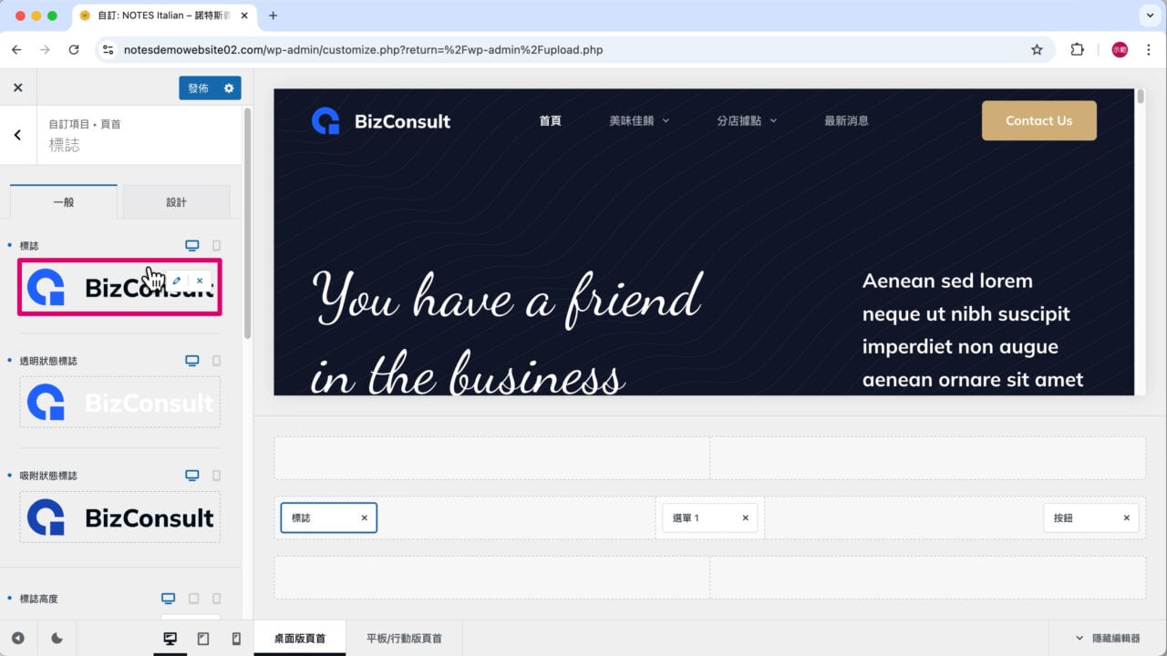Toggle dark mode moon icon
The height and width of the screenshot is (656, 1167).
click(x=57, y=639)
